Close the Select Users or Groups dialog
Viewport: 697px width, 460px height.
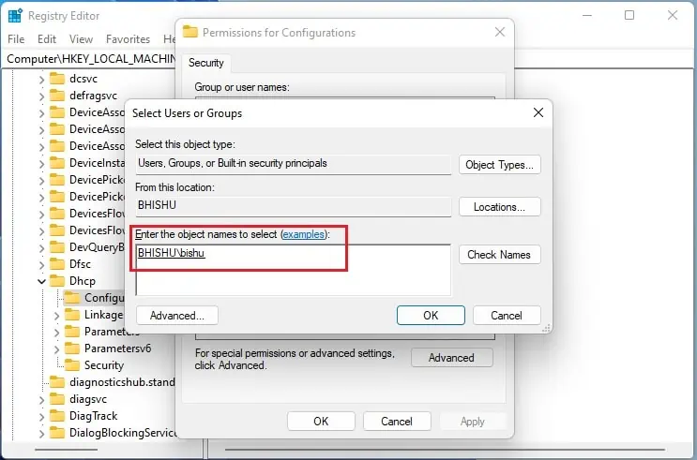538,112
